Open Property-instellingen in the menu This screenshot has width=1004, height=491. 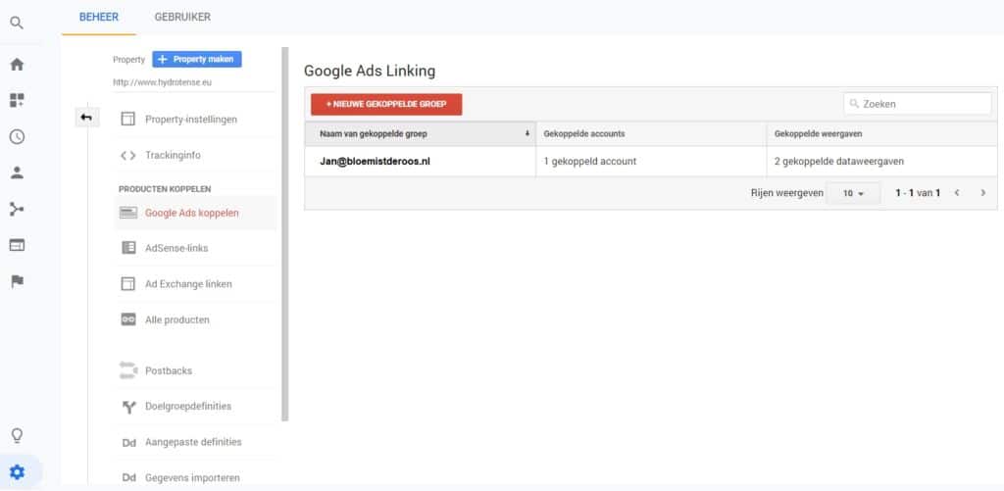190,119
